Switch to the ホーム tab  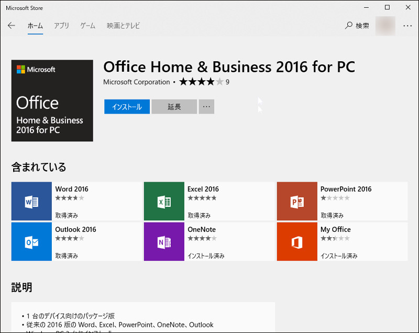pyautogui.click(x=35, y=26)
